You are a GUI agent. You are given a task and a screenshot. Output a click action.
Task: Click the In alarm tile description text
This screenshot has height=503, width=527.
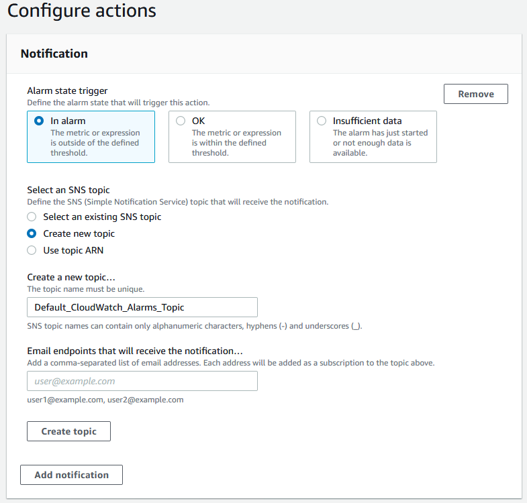coord(95,143)
